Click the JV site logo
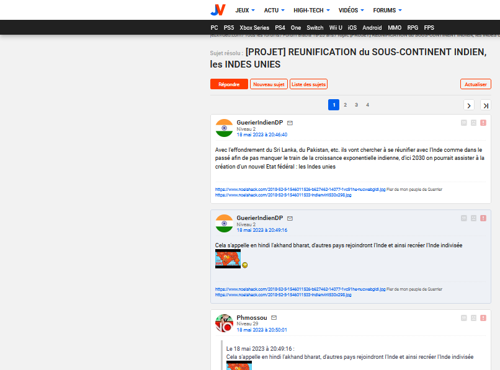The image size is (500, 370). click(x=218, y=10)
